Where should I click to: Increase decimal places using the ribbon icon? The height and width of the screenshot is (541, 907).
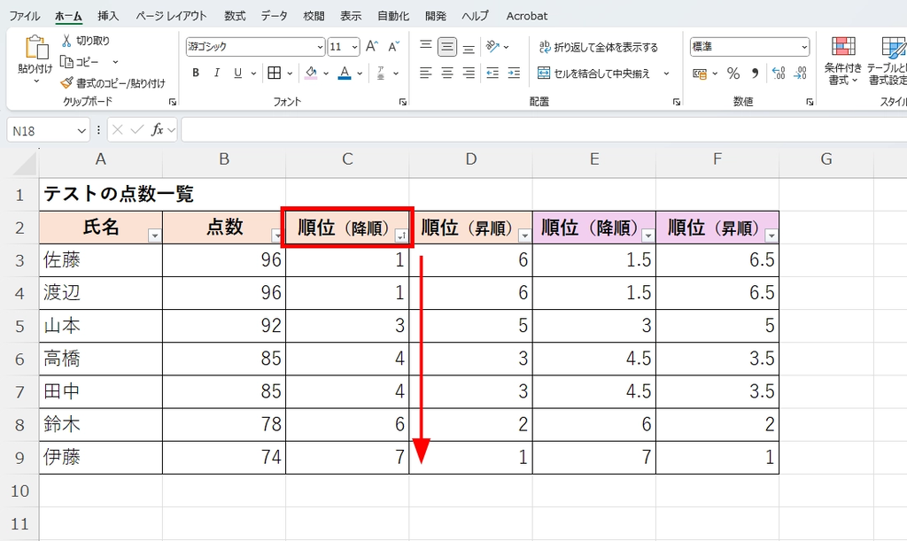[x=777, y=73]
